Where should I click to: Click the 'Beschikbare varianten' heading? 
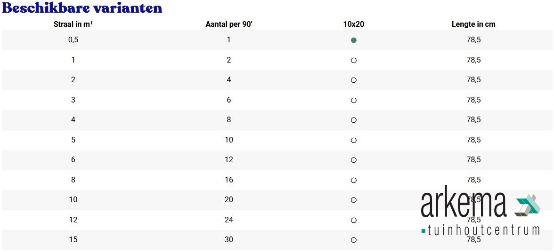82,8
